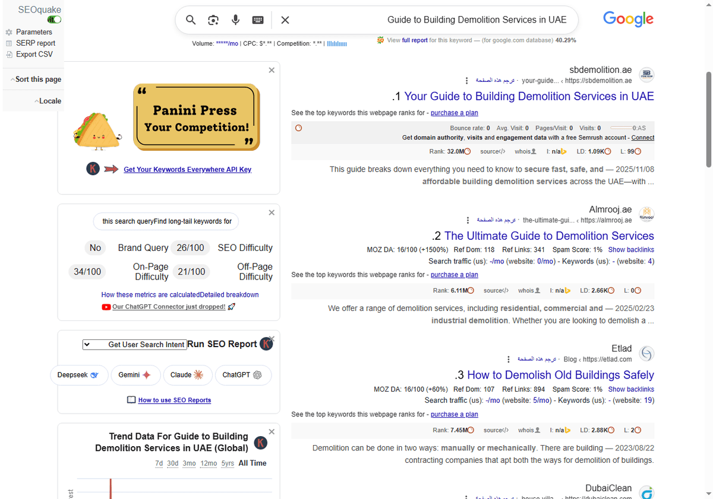Screen dimensions: 713x499
Task: Click the blue Competition strength bars
Action: pos(337,43)
